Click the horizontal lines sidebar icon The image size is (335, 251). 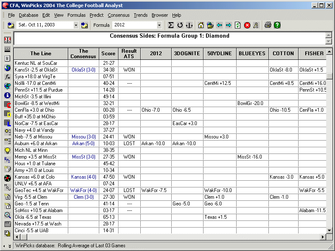coord(8,49)
